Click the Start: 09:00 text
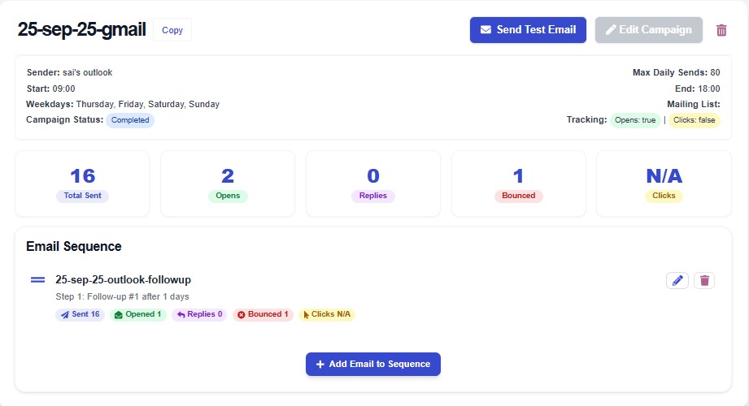The width and height of the screenshot is (749, 406). tap(50, 89)
